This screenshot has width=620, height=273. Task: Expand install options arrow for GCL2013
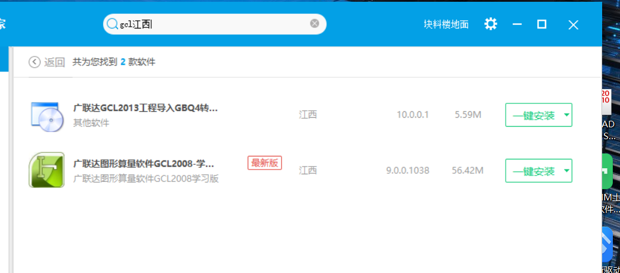566,115
